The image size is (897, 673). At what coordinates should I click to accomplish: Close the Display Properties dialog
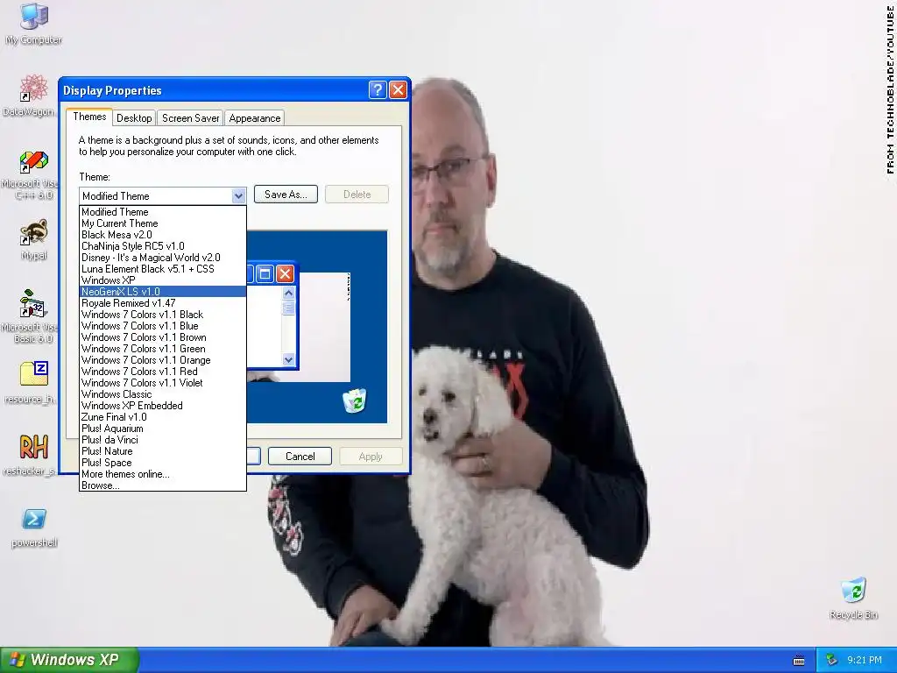[398, 90]
